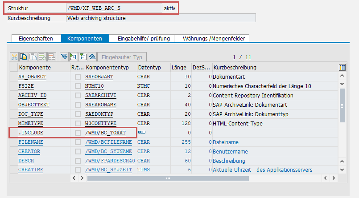The height and width of the screenshot is (198, 359).
Task: Toggle R.type checkbox for DOC_TYPE
Action: point(78,114)
